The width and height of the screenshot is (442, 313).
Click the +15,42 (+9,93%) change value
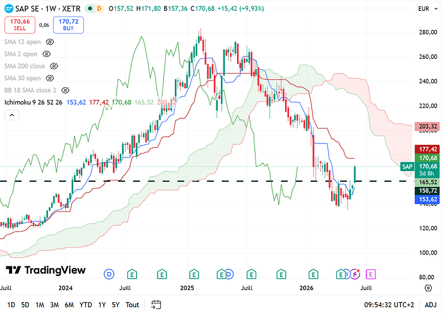pyautogui.click(x=241, y=9)
